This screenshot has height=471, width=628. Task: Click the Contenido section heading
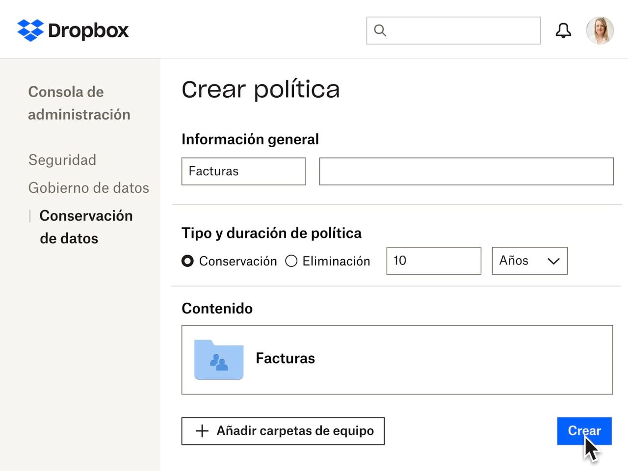(217, 309)
